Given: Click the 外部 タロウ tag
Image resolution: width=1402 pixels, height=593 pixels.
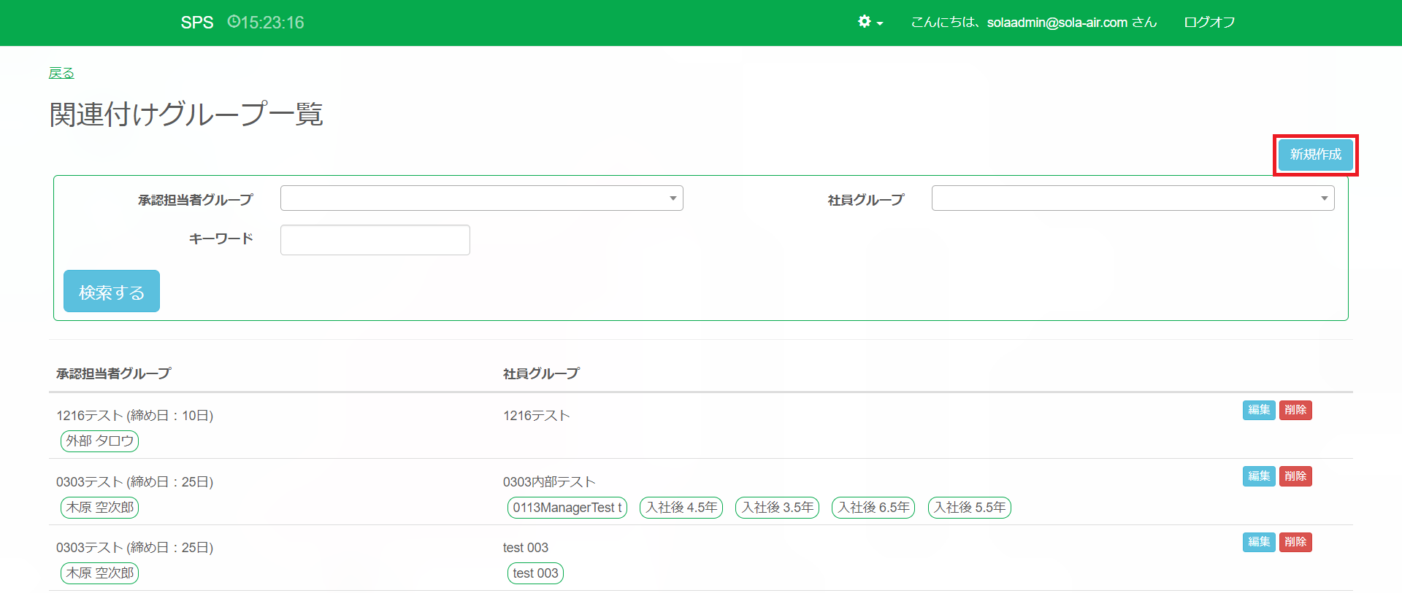Looking at the screenshot, I should [99, 441].
